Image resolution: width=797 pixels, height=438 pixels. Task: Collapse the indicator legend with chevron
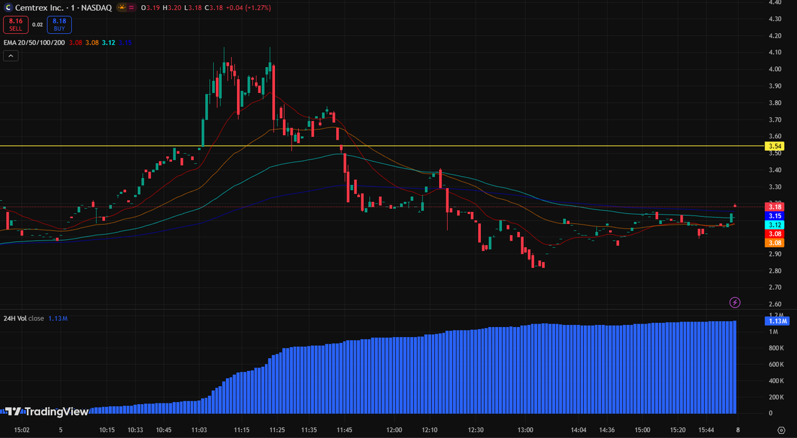pos(11,56)
